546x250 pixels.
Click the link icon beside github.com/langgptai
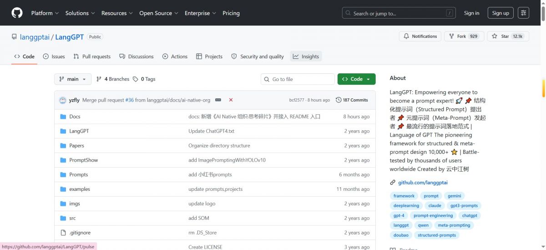coord(393,183)
